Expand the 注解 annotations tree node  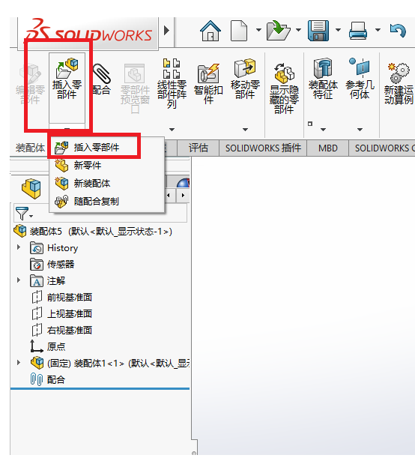point(19,280)
